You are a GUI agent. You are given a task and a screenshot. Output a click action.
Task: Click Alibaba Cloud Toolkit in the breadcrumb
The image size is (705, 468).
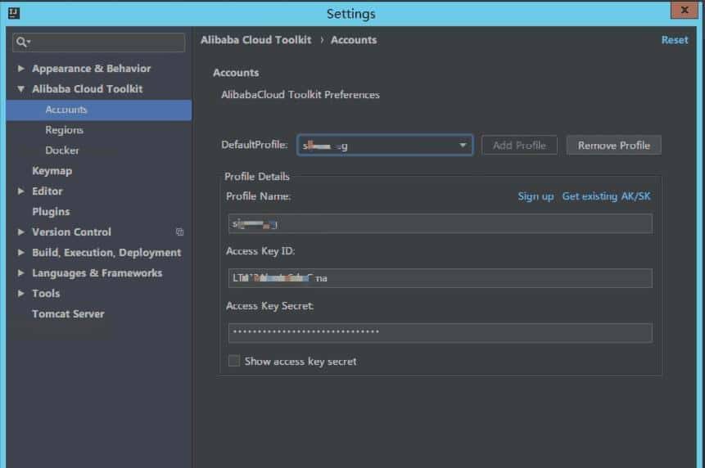click(255, 40)
